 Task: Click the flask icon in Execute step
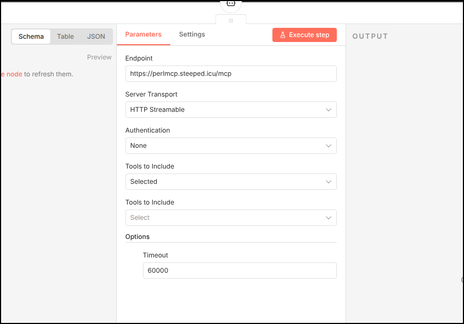pyautogui.click(x=283, y=35)
